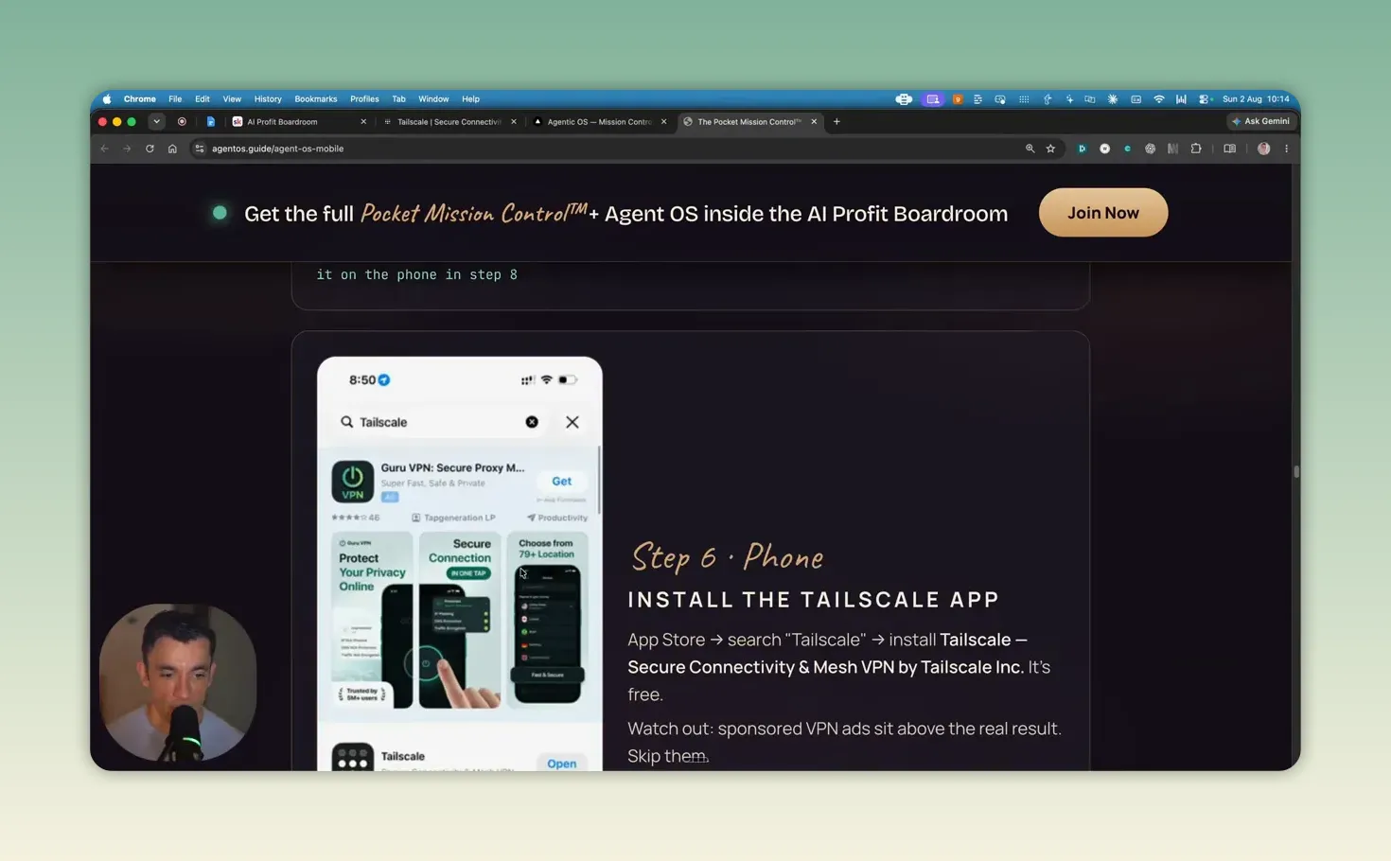The image size is (1391, 861).
Task: Bookmark this page with the star icon
Action: tap(1050, 149)
